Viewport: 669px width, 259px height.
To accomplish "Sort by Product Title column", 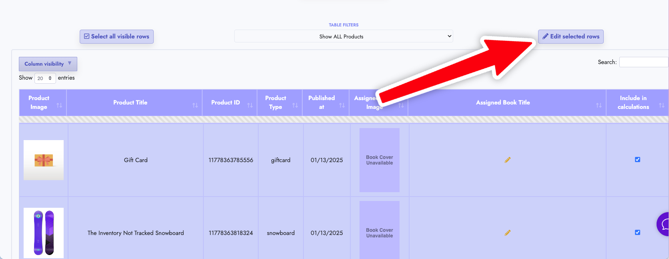I will pos(135,102).
